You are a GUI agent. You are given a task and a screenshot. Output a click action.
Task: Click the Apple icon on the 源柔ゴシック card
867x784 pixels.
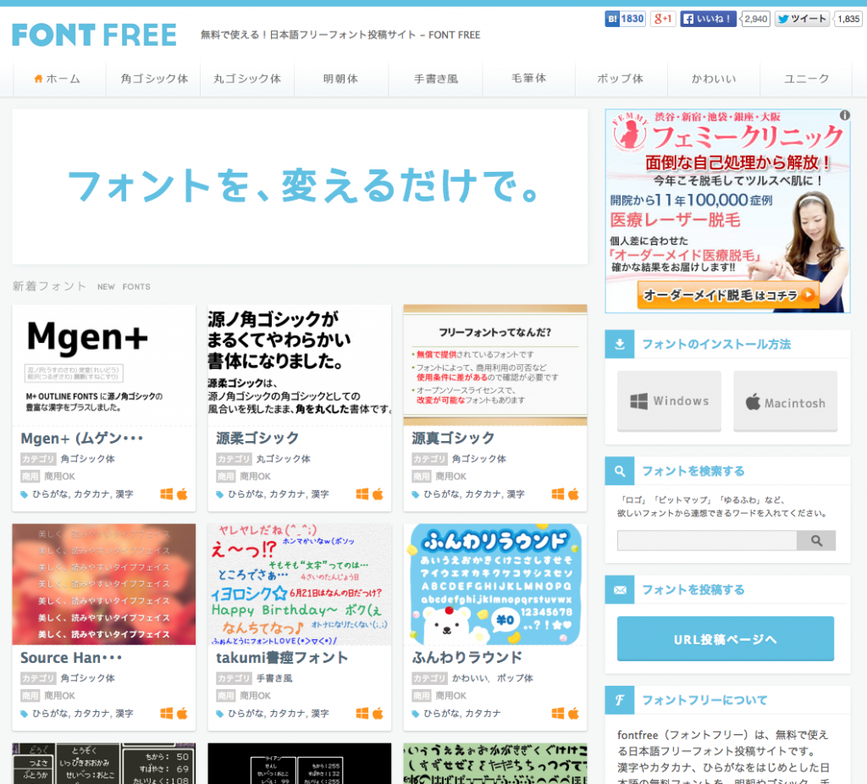click(378, 494)
